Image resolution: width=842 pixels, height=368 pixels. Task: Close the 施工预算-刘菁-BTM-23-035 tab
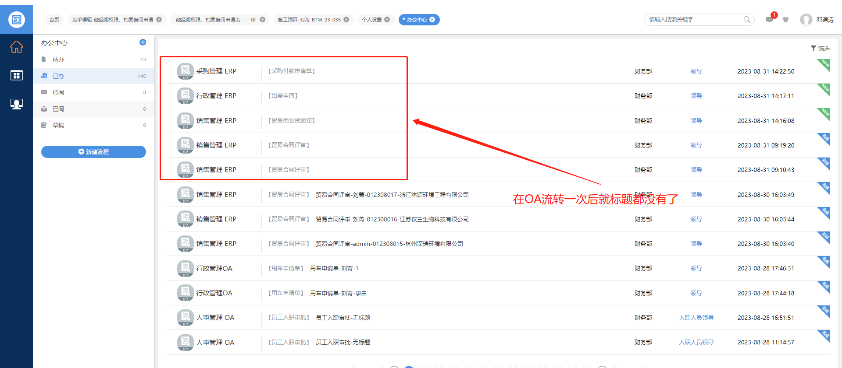pyautogui.click(x=346, y=20)
